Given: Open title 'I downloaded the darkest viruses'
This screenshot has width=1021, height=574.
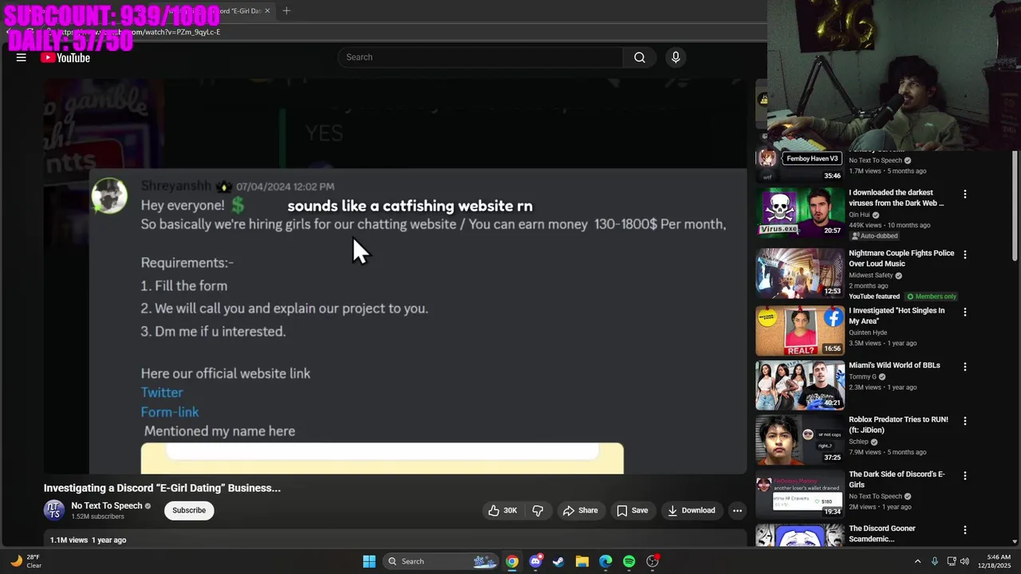Looking at the screenshot, I should coord(897,198).
